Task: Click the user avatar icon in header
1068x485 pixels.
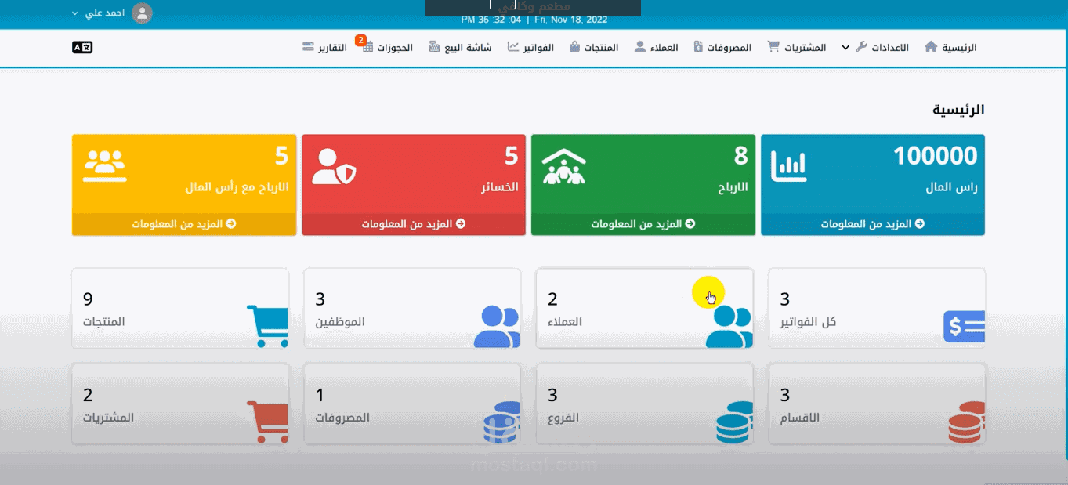Action: click(142, 13)
